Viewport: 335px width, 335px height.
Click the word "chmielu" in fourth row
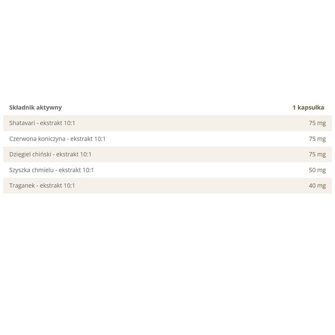click(x=43, y=170)
